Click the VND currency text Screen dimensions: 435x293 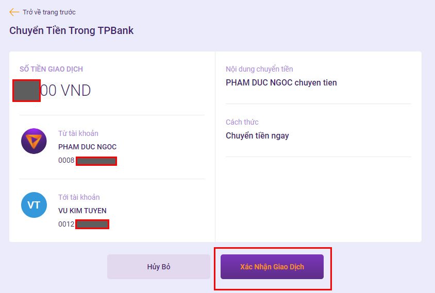click(76, 91)
